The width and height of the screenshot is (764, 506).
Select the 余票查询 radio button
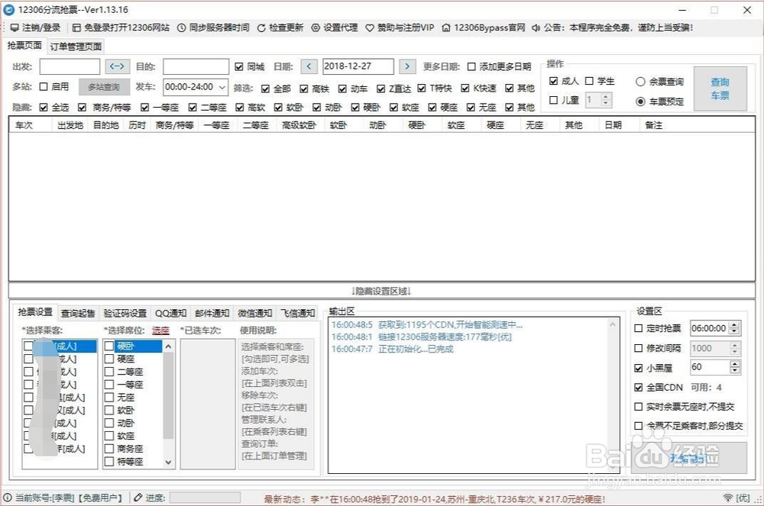click(x=641, y=82)
